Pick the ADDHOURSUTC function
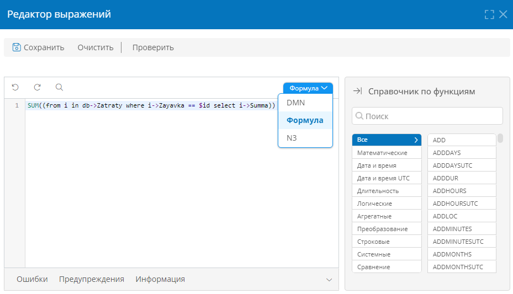This screenshot has width=513, height=294. tap(462, 204)
